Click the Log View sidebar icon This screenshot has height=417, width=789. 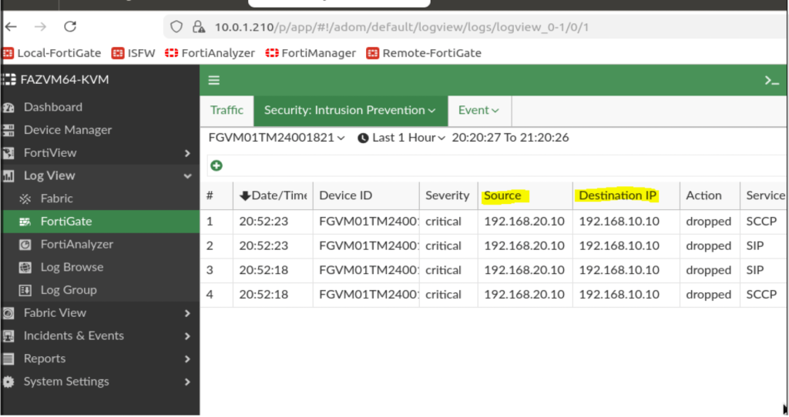pos(8,176)
